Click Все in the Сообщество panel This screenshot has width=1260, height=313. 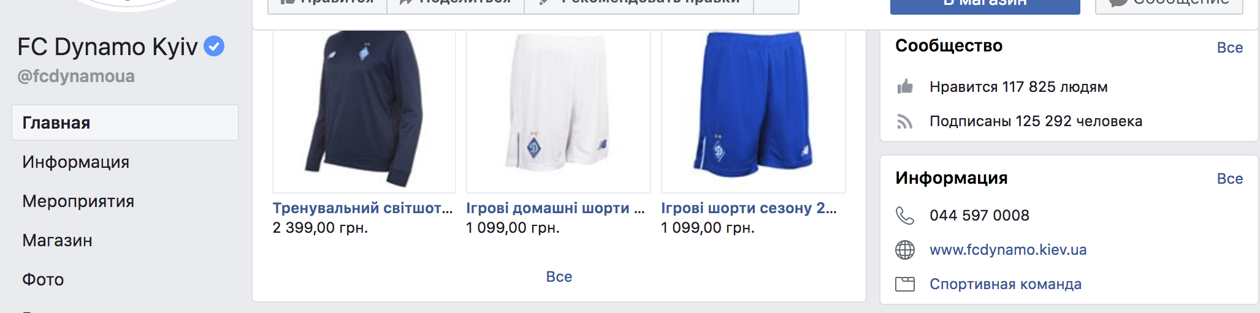[1230, 48]
